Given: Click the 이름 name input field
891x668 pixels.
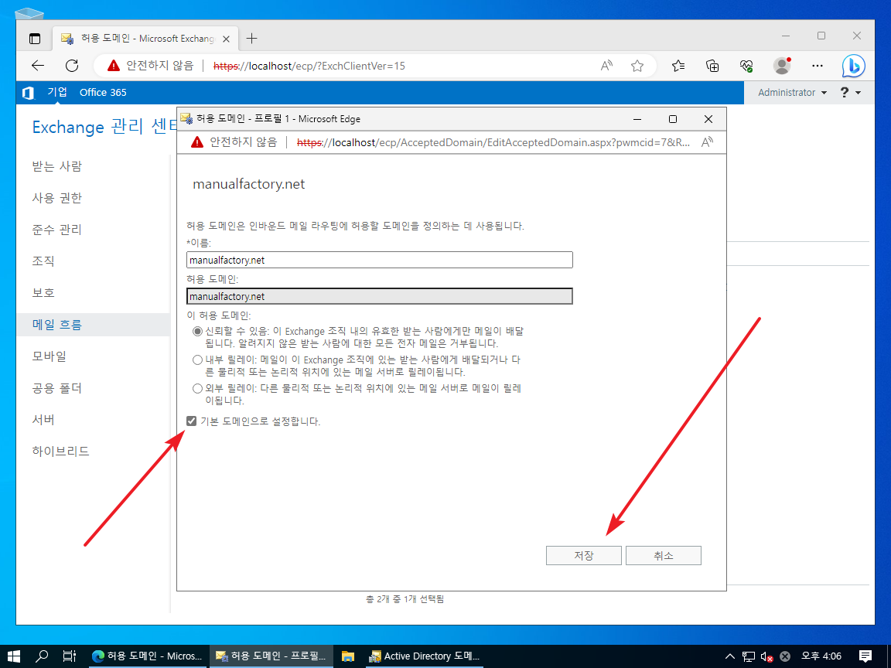Looking at the screenshot, I should point(380,260).
